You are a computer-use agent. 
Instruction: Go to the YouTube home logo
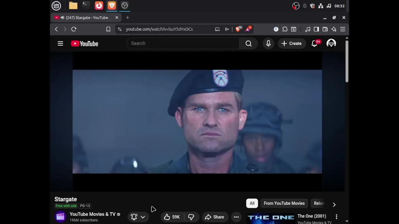[84, 44]
